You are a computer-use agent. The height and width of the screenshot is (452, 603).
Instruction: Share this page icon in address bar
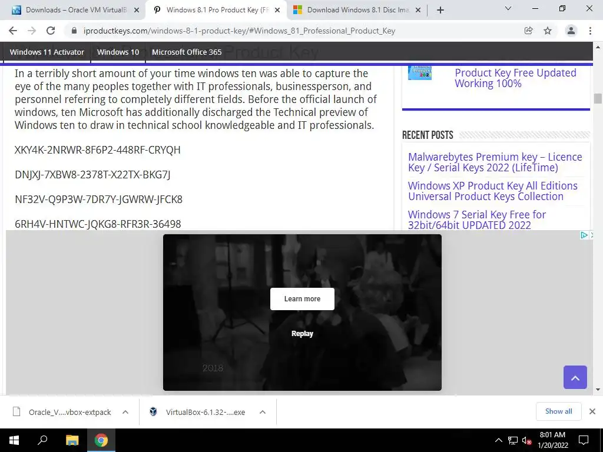(x=529, y=31)
